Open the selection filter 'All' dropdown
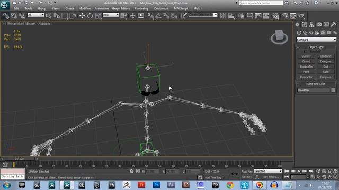 tap(36, 15)
